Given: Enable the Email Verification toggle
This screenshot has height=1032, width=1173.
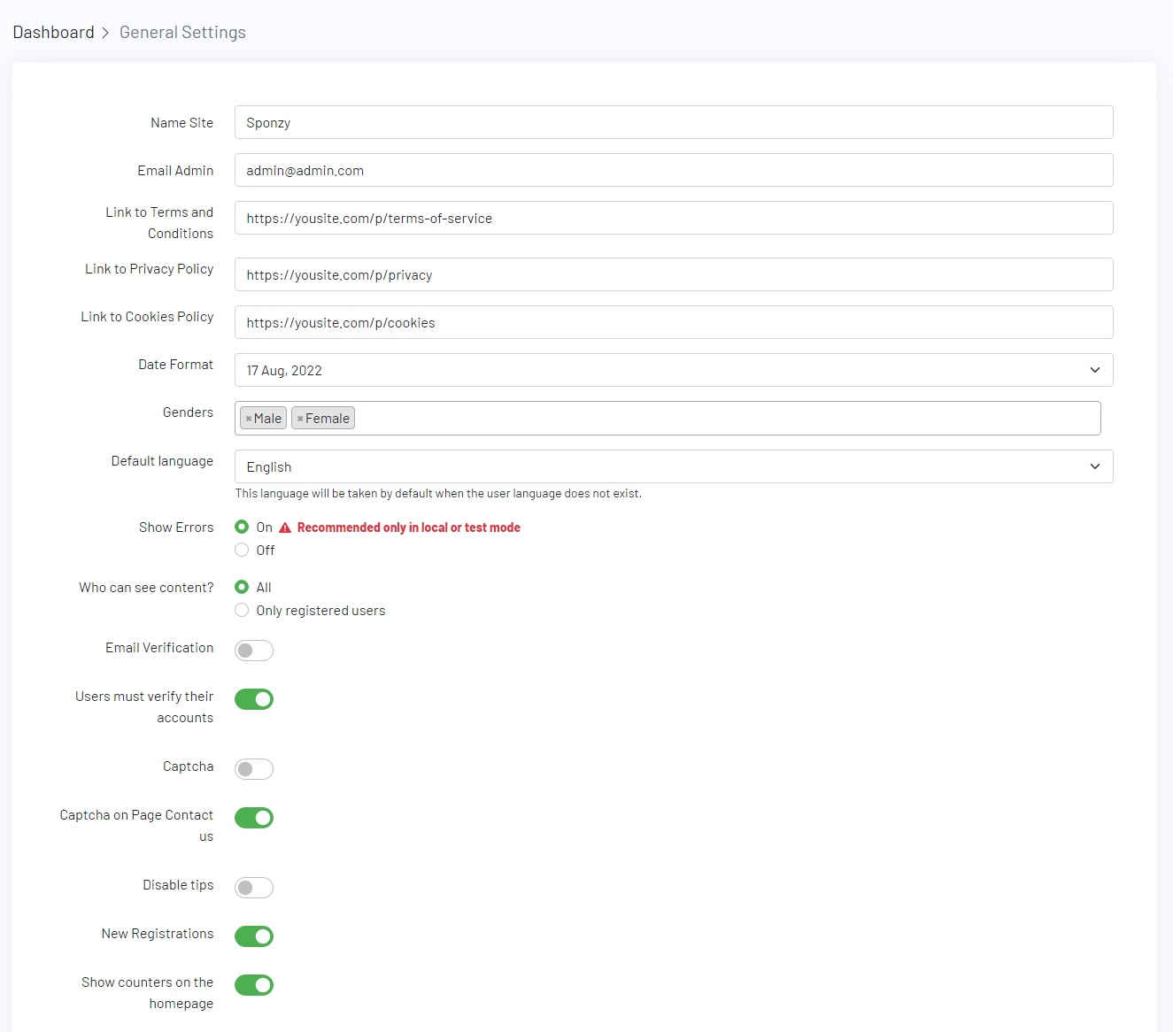Looking at the screenshot, I should click(254, 651).
